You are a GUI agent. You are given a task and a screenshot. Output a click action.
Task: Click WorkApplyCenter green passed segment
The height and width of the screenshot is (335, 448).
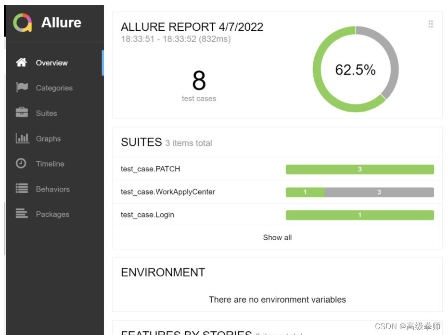(305, 192)
